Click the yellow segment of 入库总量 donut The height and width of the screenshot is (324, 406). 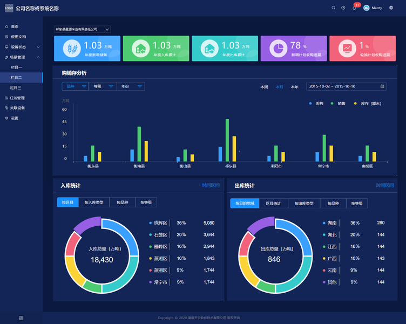tap(73, 271)
